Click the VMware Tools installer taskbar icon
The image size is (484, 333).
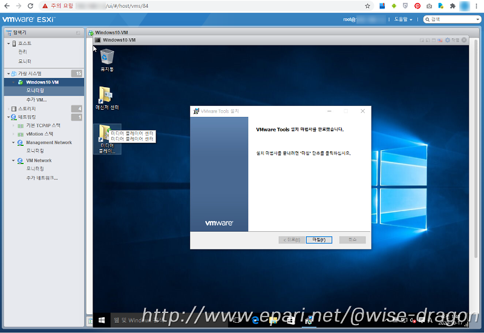(309, 320)
